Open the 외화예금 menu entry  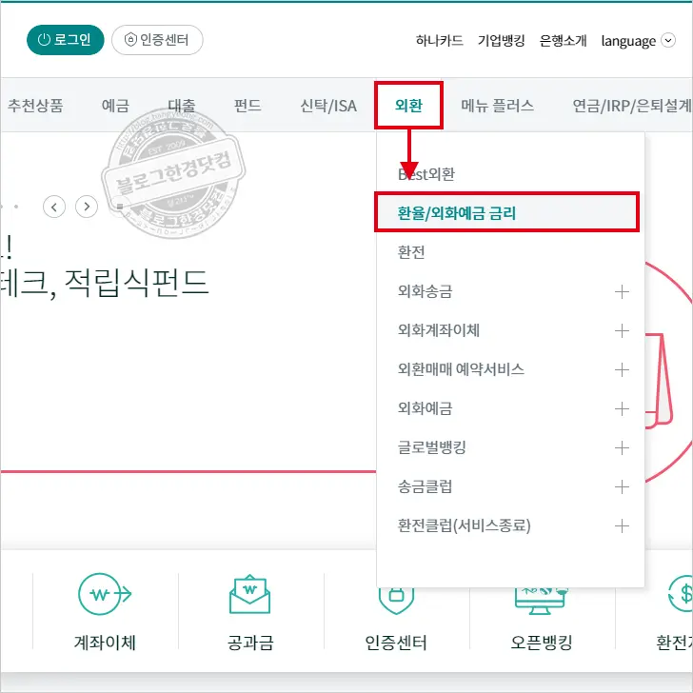click(x=426, y=408)
